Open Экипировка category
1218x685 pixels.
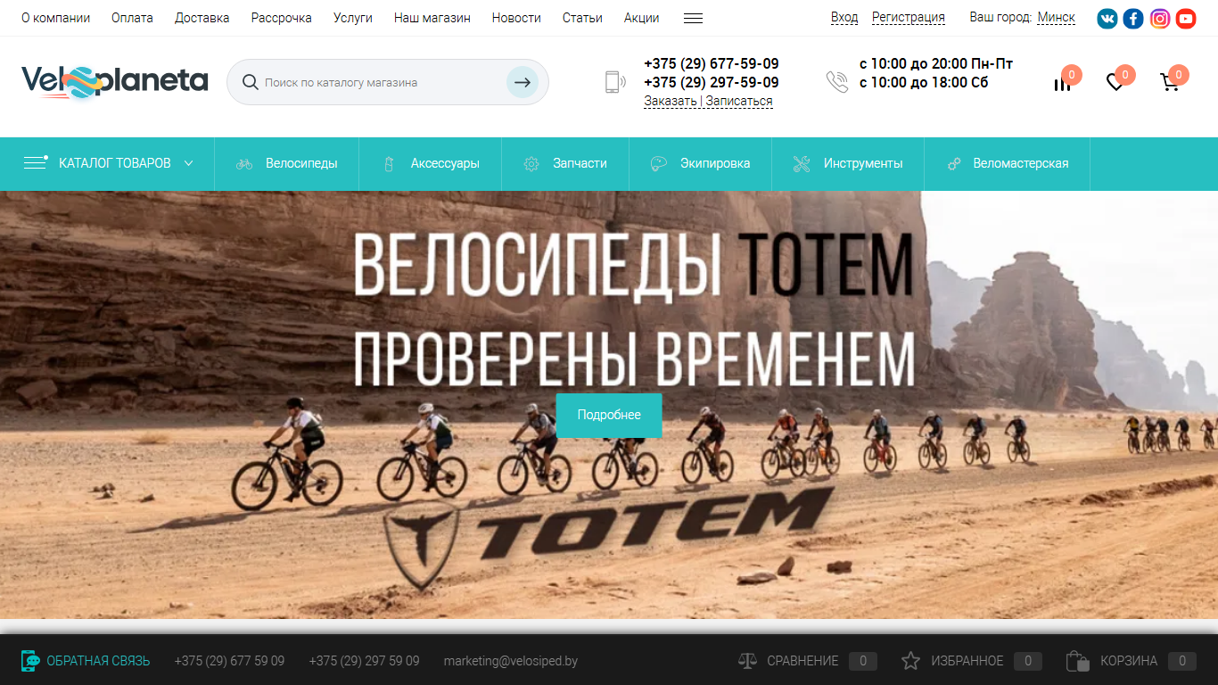[x=701, y=164]
